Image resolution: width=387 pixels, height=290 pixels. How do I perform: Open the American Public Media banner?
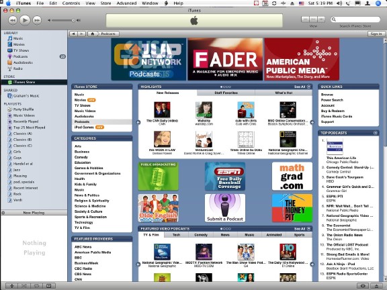302,59
